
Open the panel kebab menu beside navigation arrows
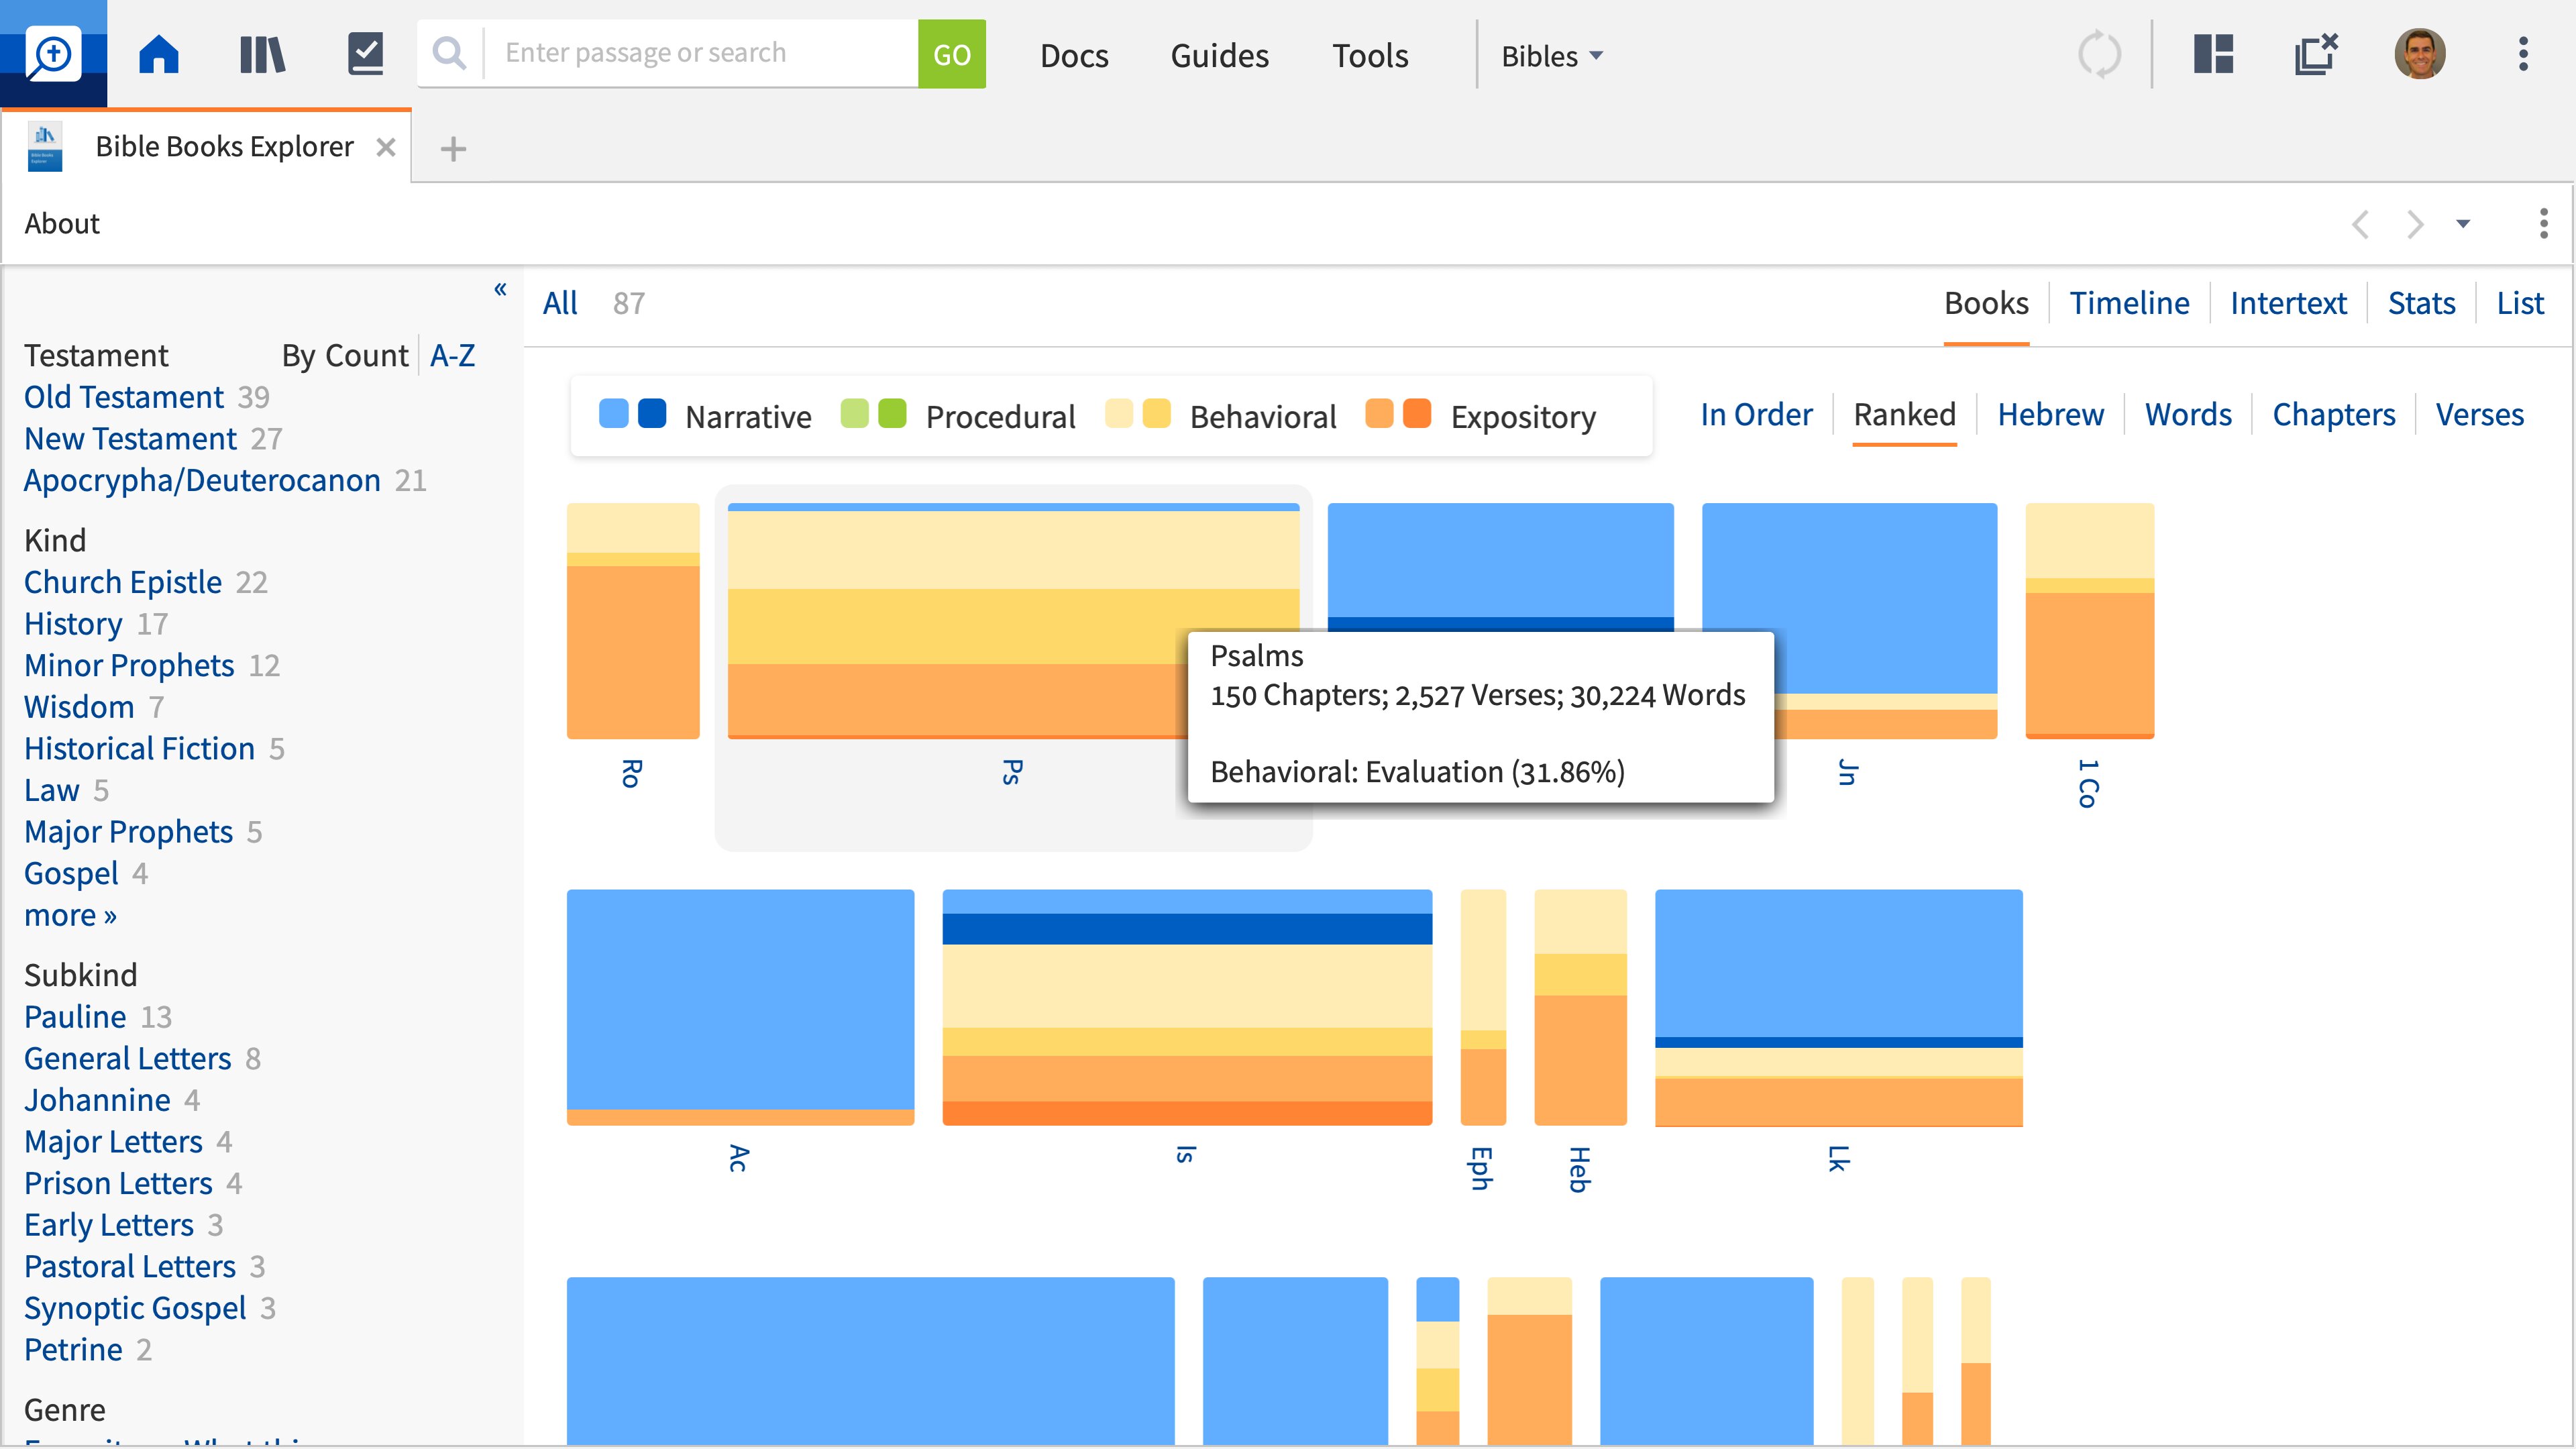click(2543, 223)
